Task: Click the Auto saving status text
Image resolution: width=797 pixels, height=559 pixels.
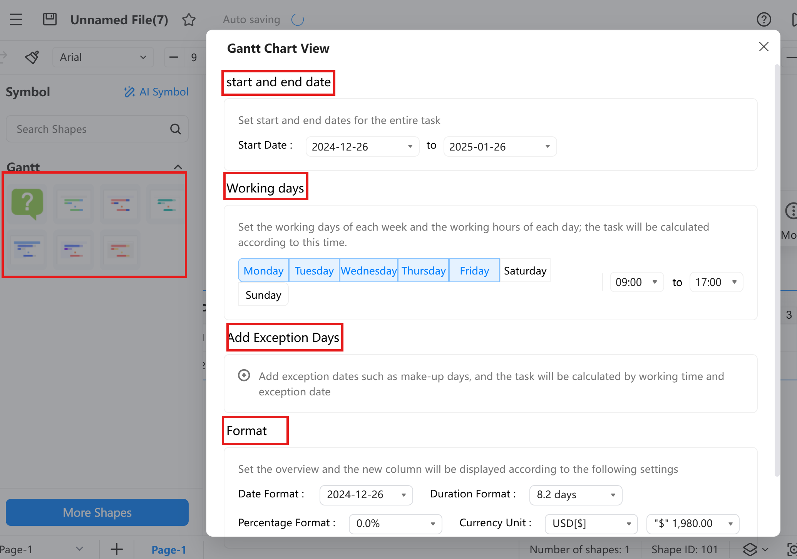Action: tap(251, 19)
